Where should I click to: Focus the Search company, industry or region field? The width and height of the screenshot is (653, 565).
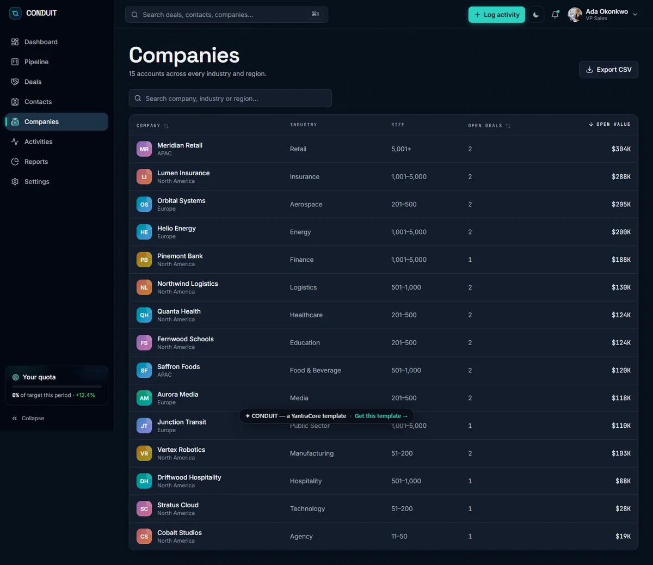(230, 99)
